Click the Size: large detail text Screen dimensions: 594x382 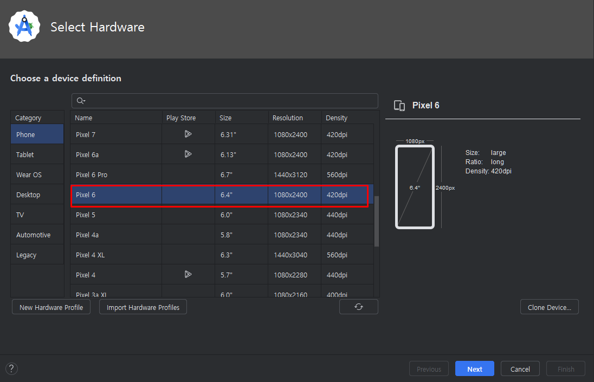pyautogui.click(x=486, y=153)
